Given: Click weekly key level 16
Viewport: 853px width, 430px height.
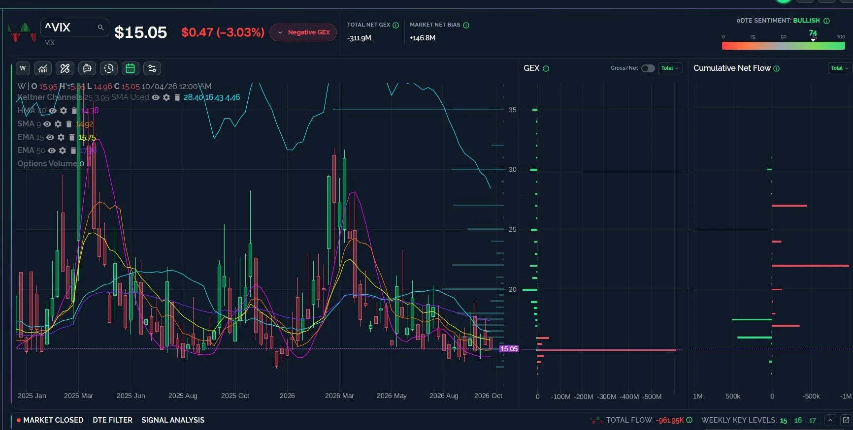Looking at the screenshot, I should (798, 420).
